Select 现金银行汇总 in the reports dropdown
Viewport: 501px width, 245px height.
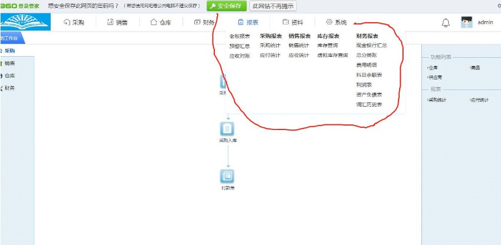click(371, 46)
